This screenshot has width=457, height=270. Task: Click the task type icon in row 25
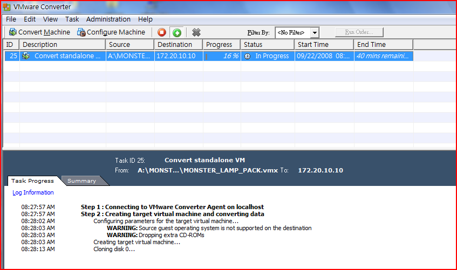tap(26, 56)
